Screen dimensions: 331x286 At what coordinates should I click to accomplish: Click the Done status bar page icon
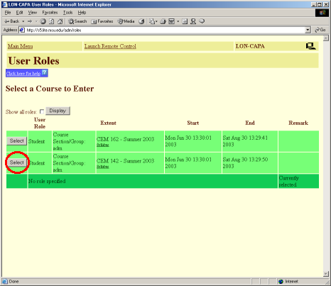5,282
